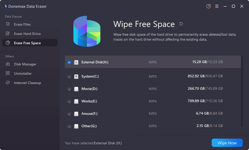Click the large disk pie chart graphic

[87, 31]
